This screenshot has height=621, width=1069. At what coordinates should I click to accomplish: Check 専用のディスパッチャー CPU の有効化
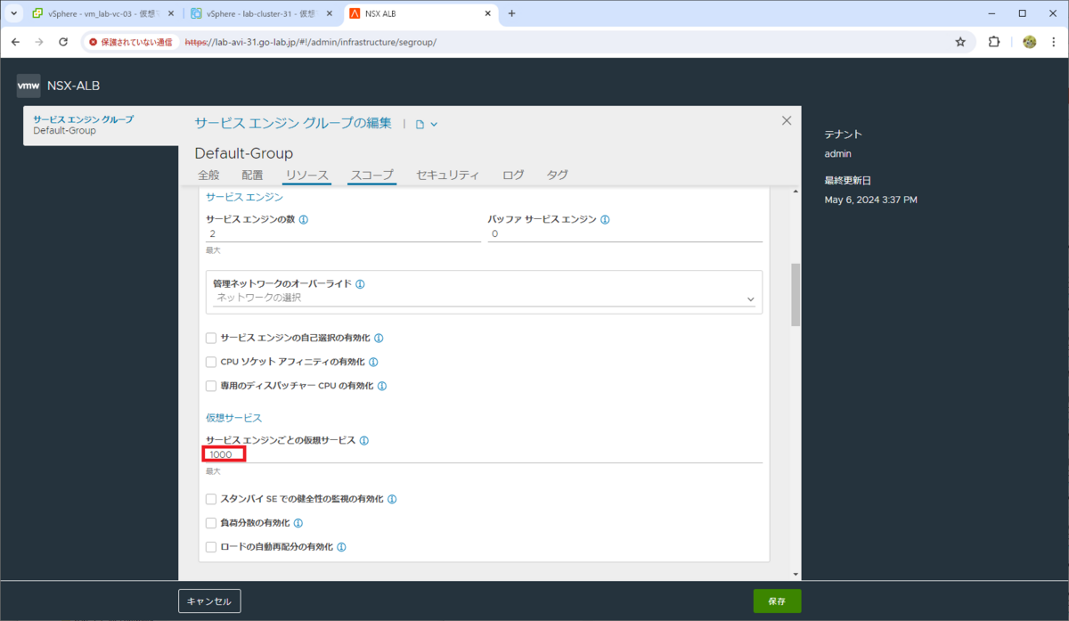(211, 387)
